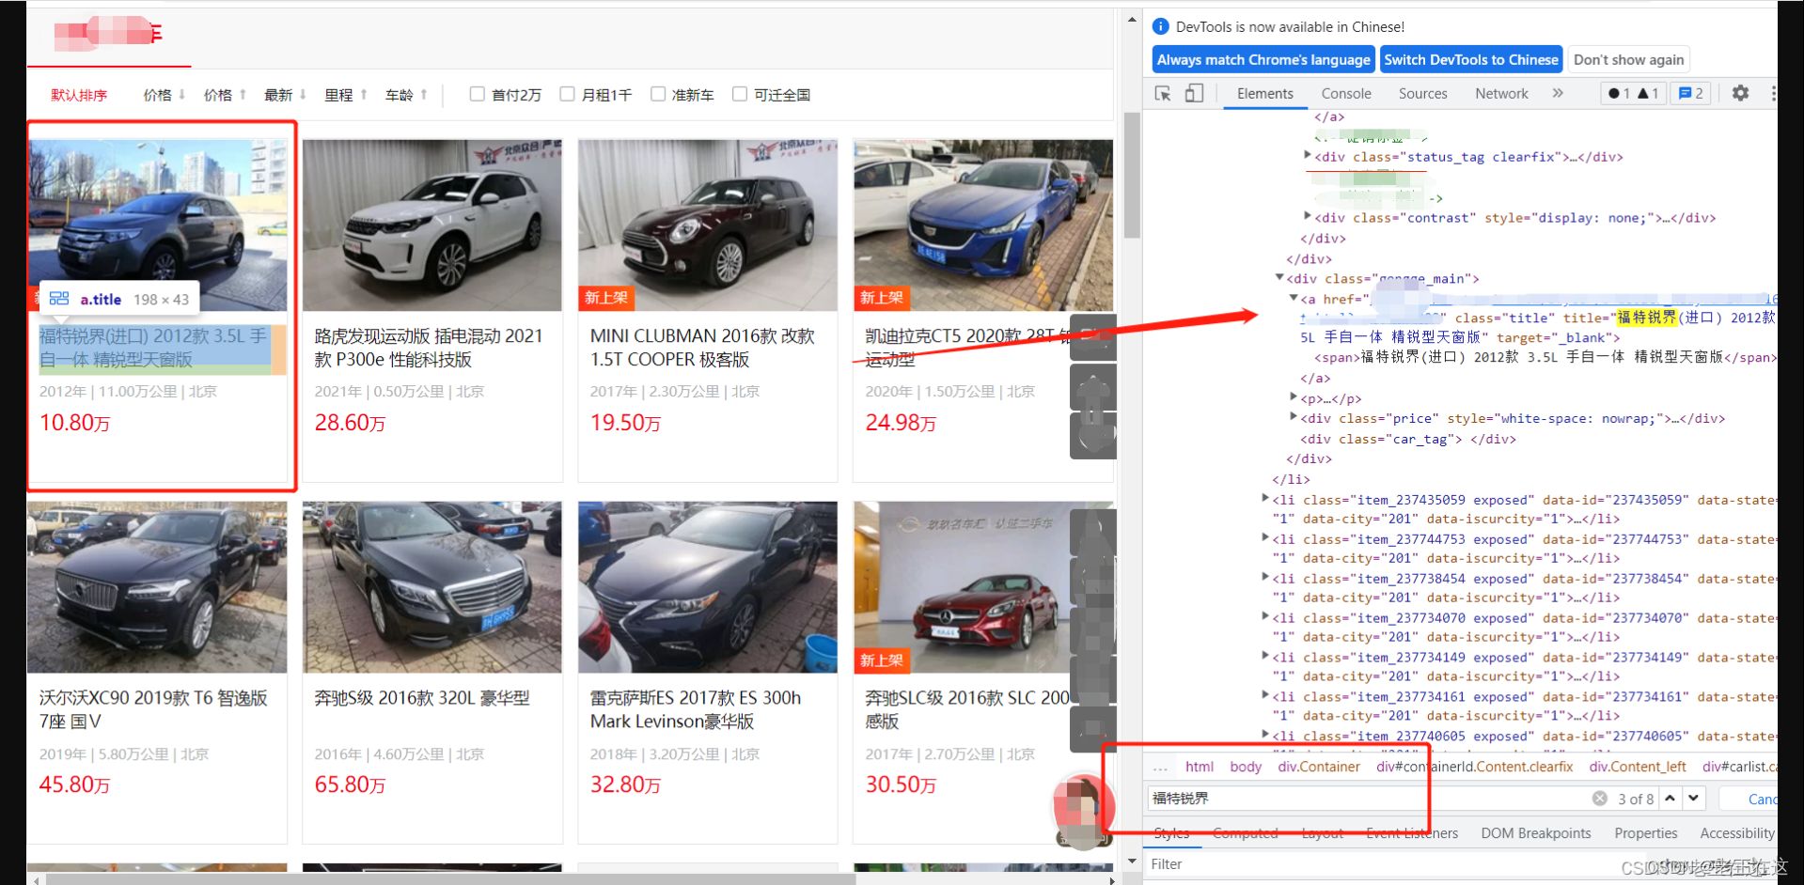Go to next search result
1804x885 pixels.
pyautogui.click(x=1694, y=798)
